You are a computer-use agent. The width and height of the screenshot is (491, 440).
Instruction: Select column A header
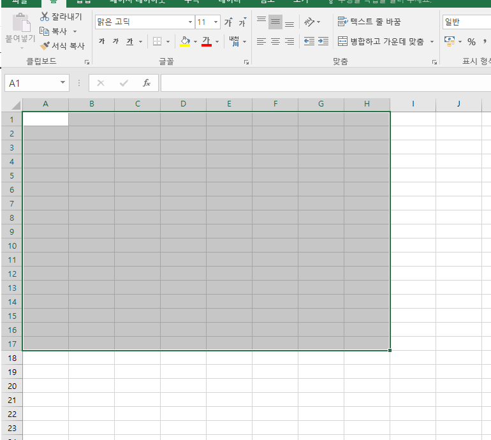[x=45, y=104]
